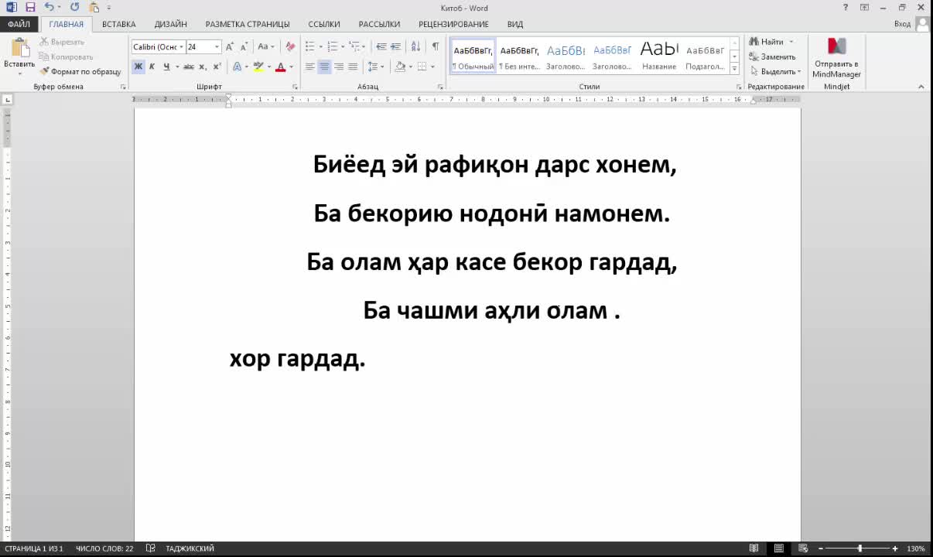Click the ТАДЖИКСКИЙ language indicator in status bar
The height and width of the screenshot is (557, 933).
(x=190, y=548)
